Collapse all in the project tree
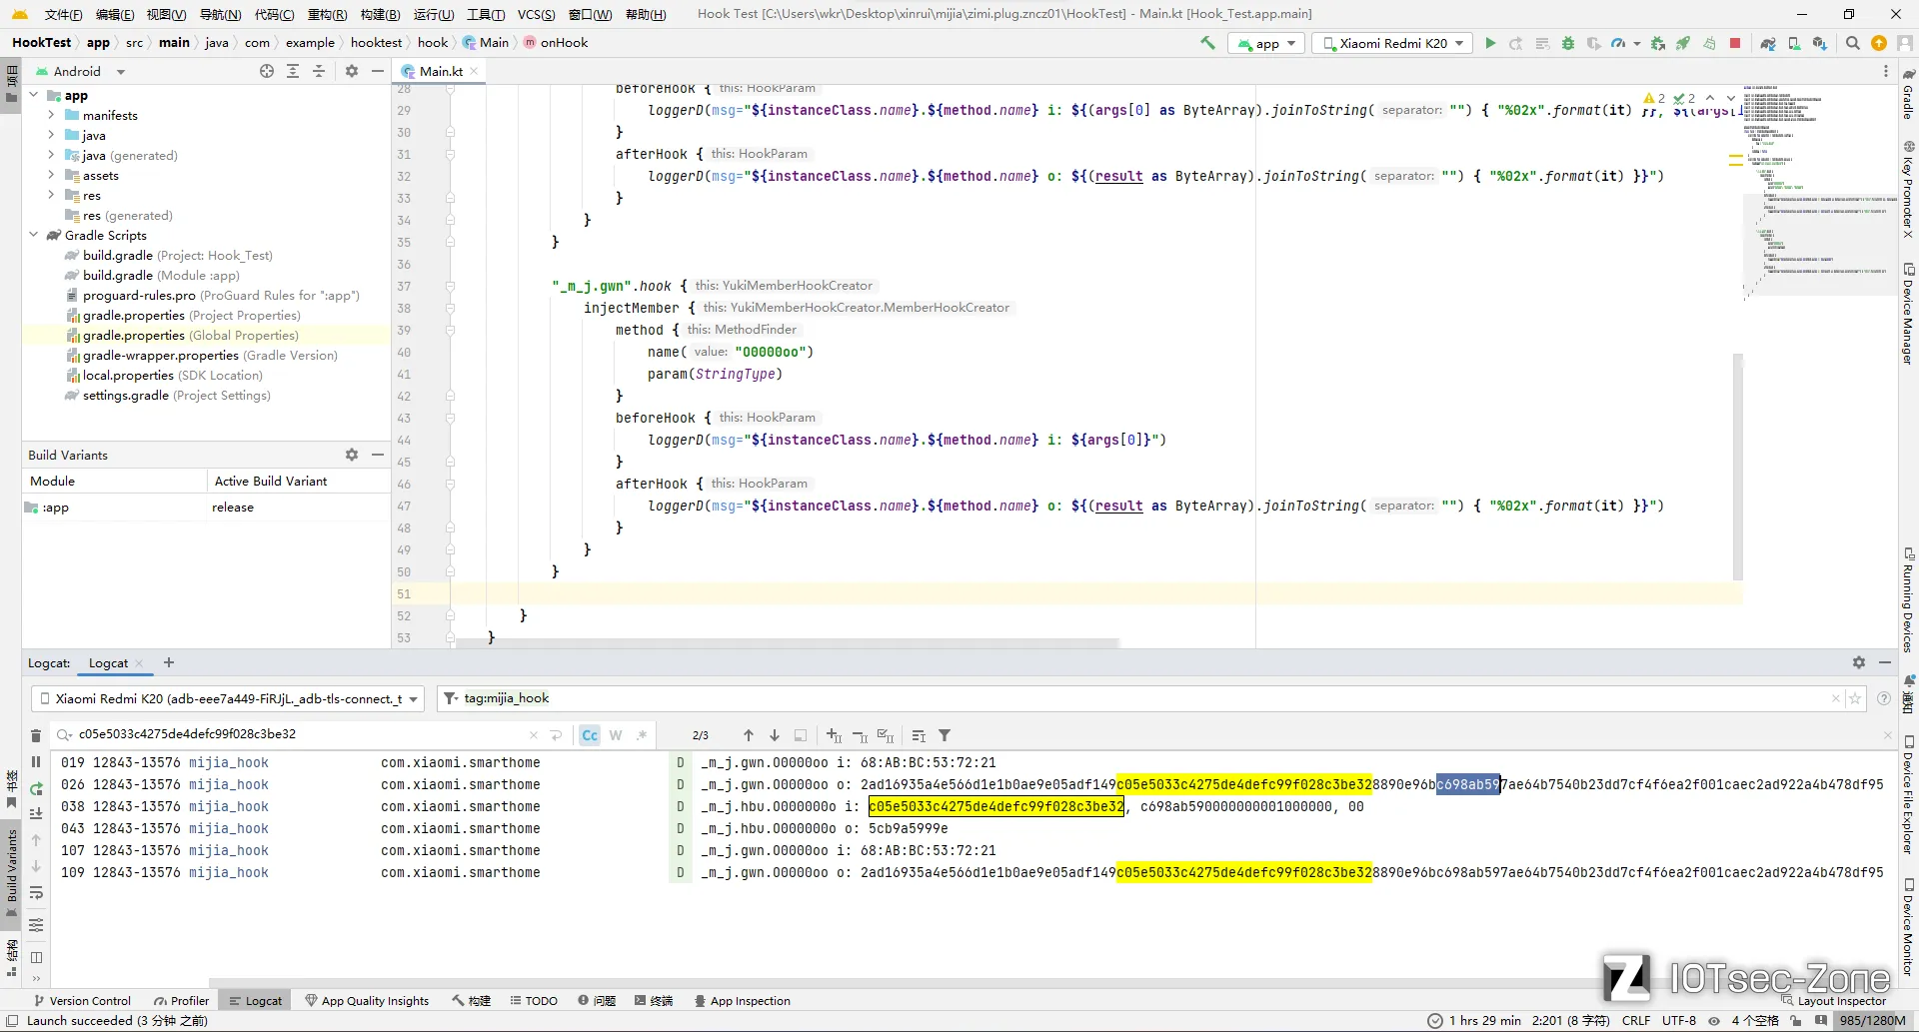Screen dimensions: 1919x1032 coord(319,71)
